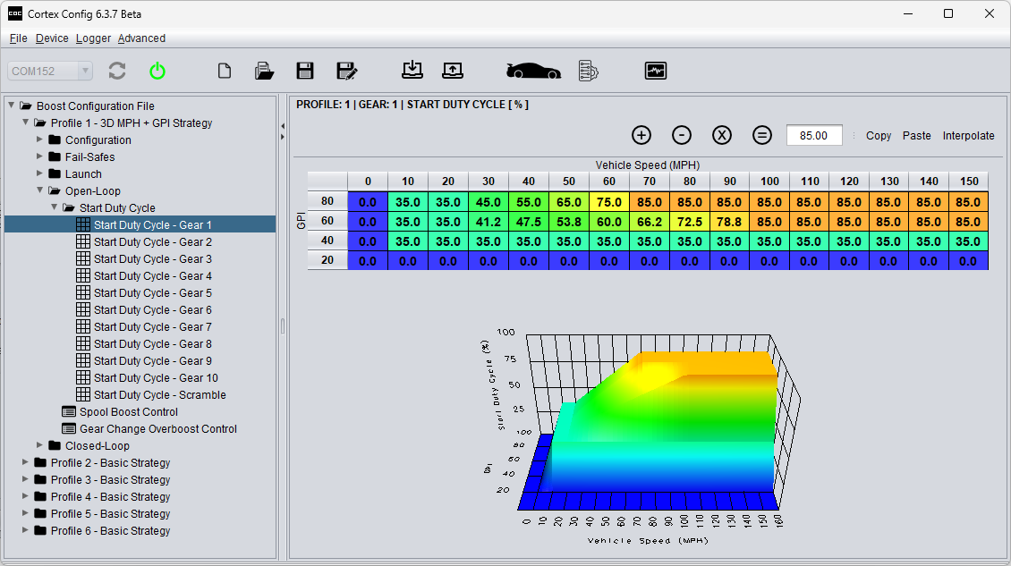This screenshot has height=566, width=1011.
Task: Edit the 85.00 value field
Action: (x=814, y=135)
